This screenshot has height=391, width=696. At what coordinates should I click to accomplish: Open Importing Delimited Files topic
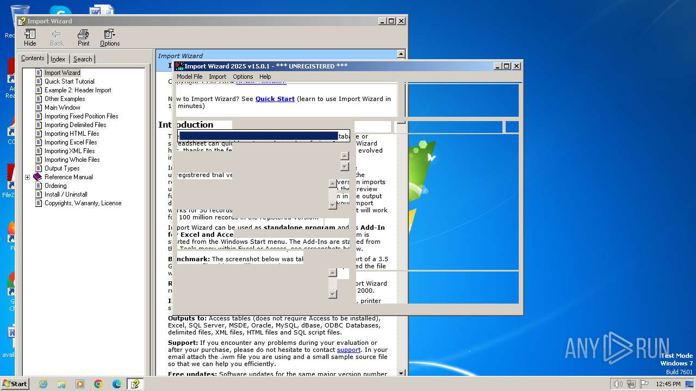pyautogui.click(x=75, y=125)
